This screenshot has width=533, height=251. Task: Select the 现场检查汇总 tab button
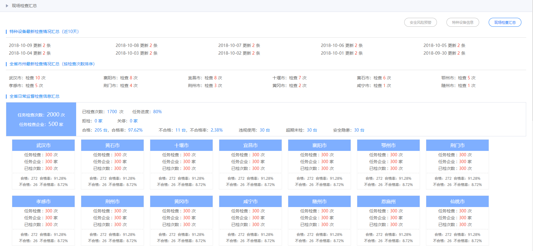[x=505, y=22]
